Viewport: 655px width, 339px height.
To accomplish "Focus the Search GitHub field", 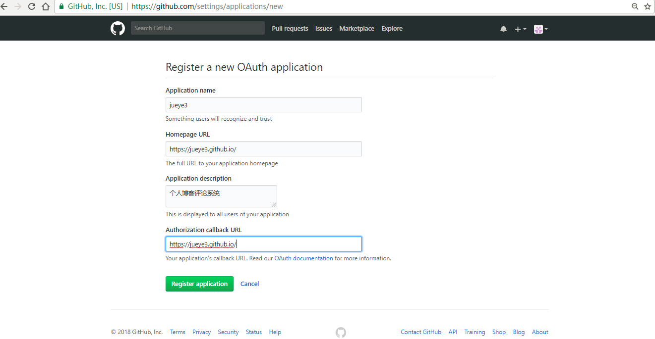I will pos(197,28).
